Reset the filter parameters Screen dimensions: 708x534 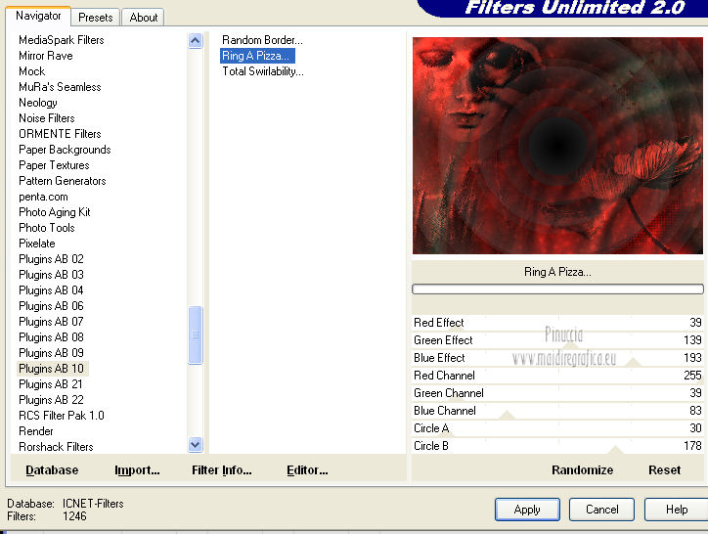tap(664, 470)
